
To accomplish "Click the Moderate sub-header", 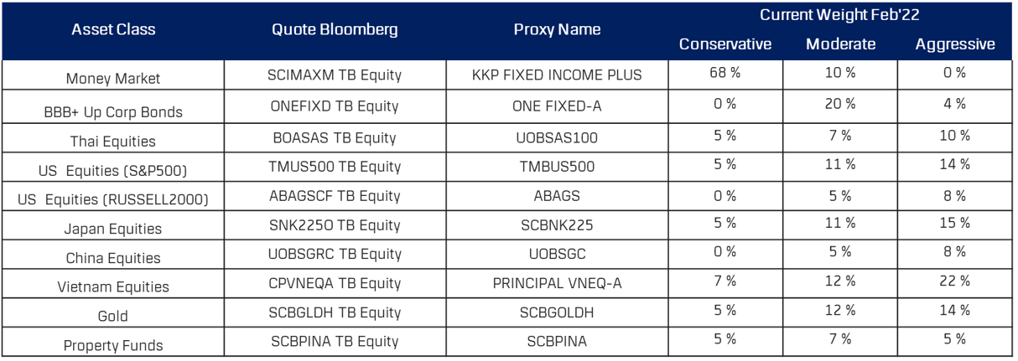I will click(x=840, y=45).
